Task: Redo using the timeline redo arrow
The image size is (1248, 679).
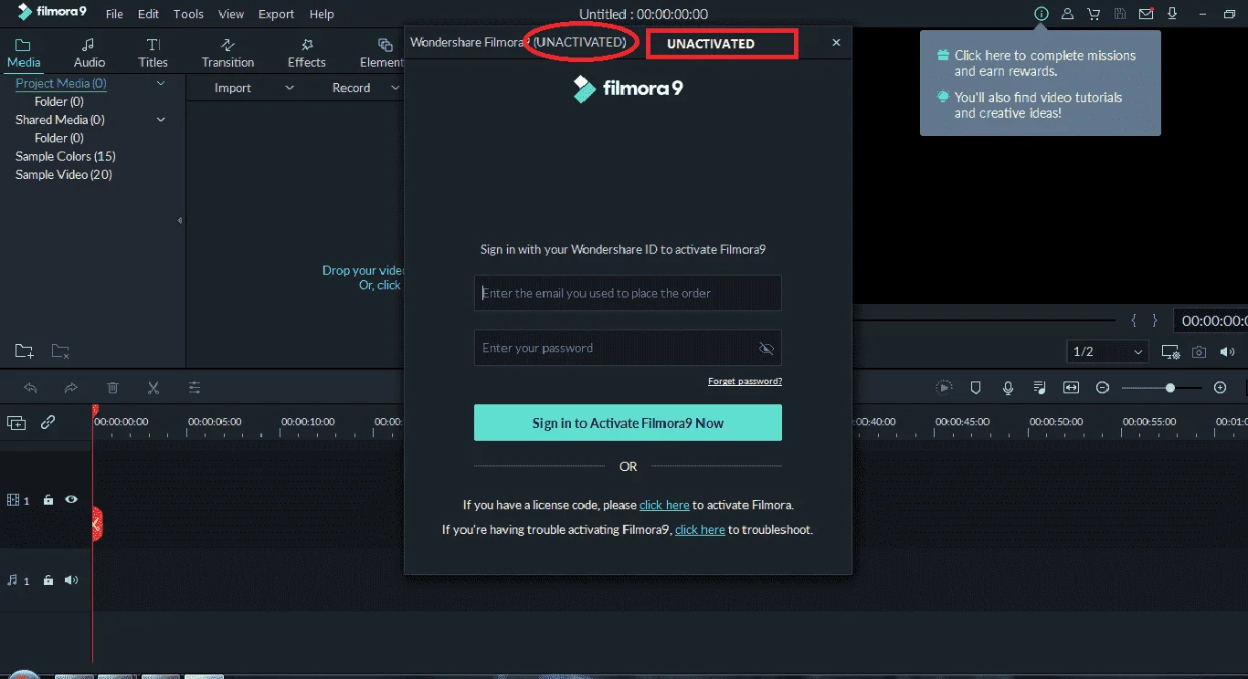Action: click(71, 387)
